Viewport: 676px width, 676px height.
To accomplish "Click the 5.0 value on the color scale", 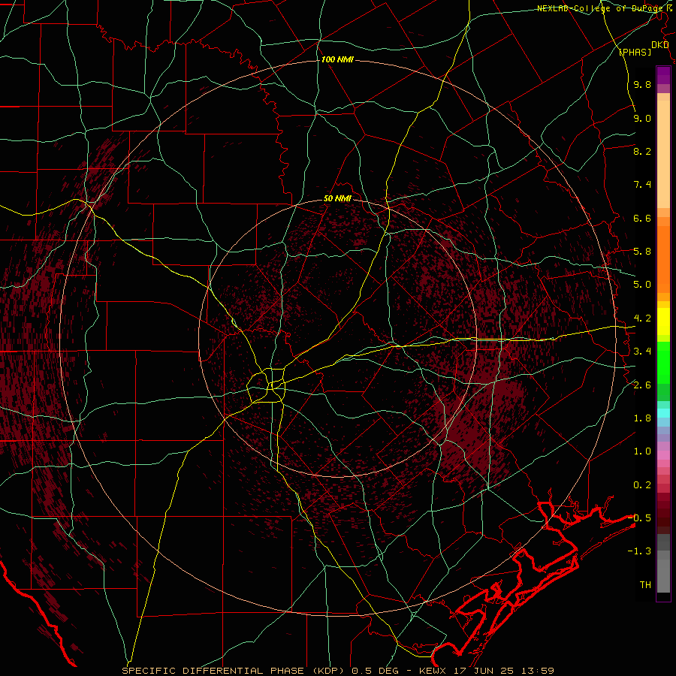I will click(x=642, y=285).
